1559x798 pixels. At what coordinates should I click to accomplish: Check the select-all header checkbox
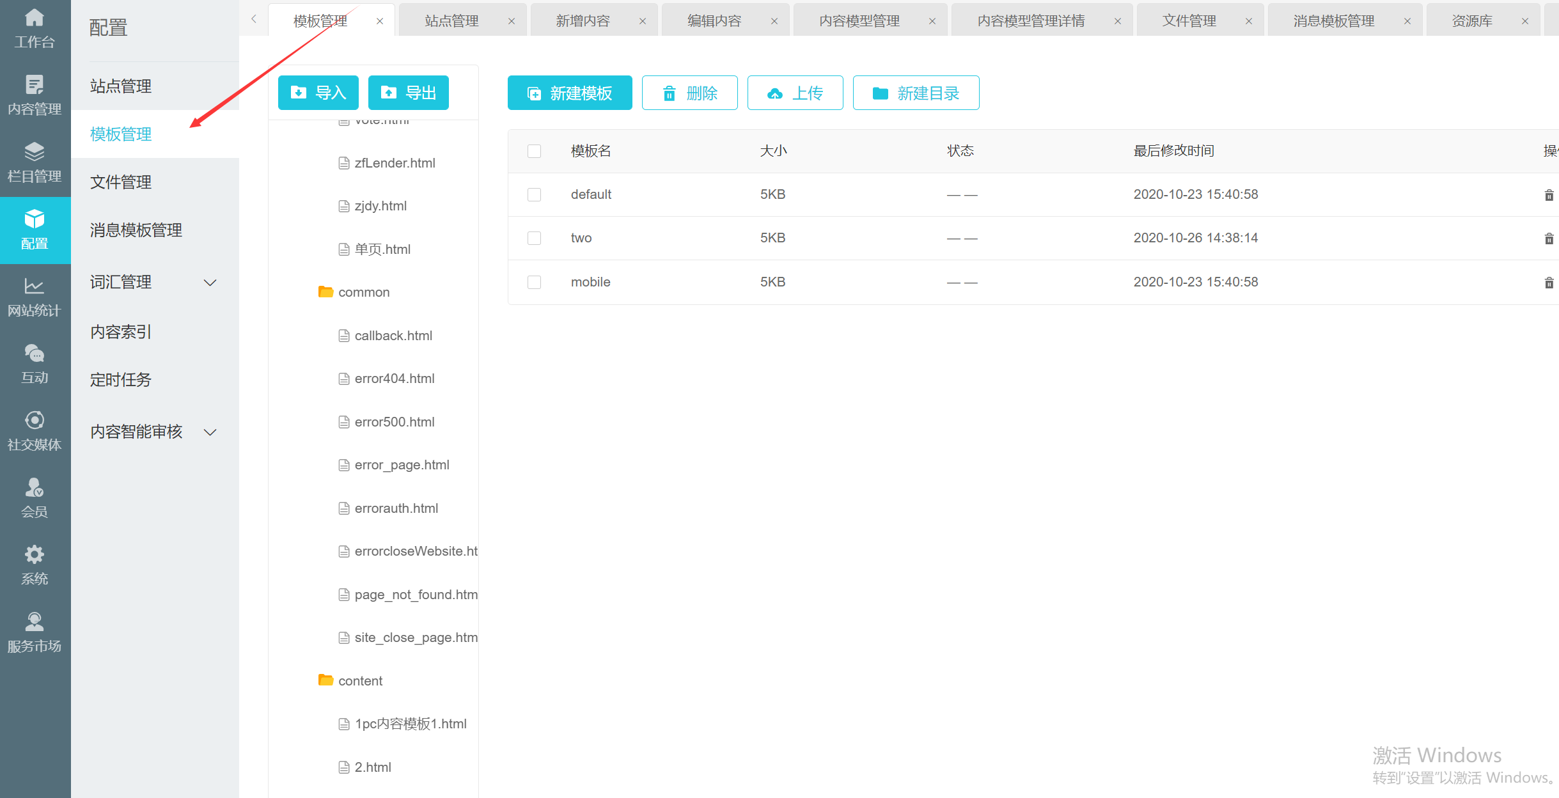(534, 151)
